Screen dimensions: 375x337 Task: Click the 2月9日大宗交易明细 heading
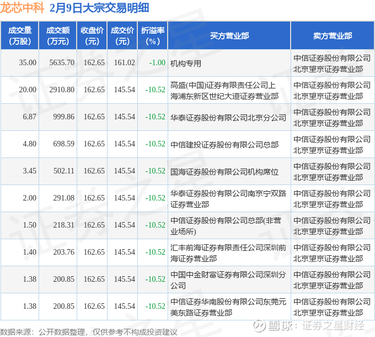pos(99,8)
